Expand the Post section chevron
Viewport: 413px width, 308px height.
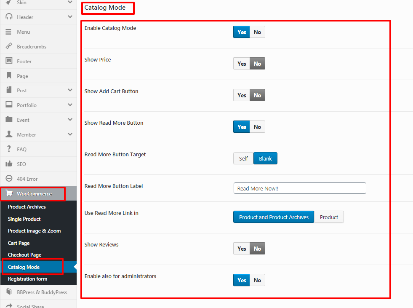click(x=70, y=90)
